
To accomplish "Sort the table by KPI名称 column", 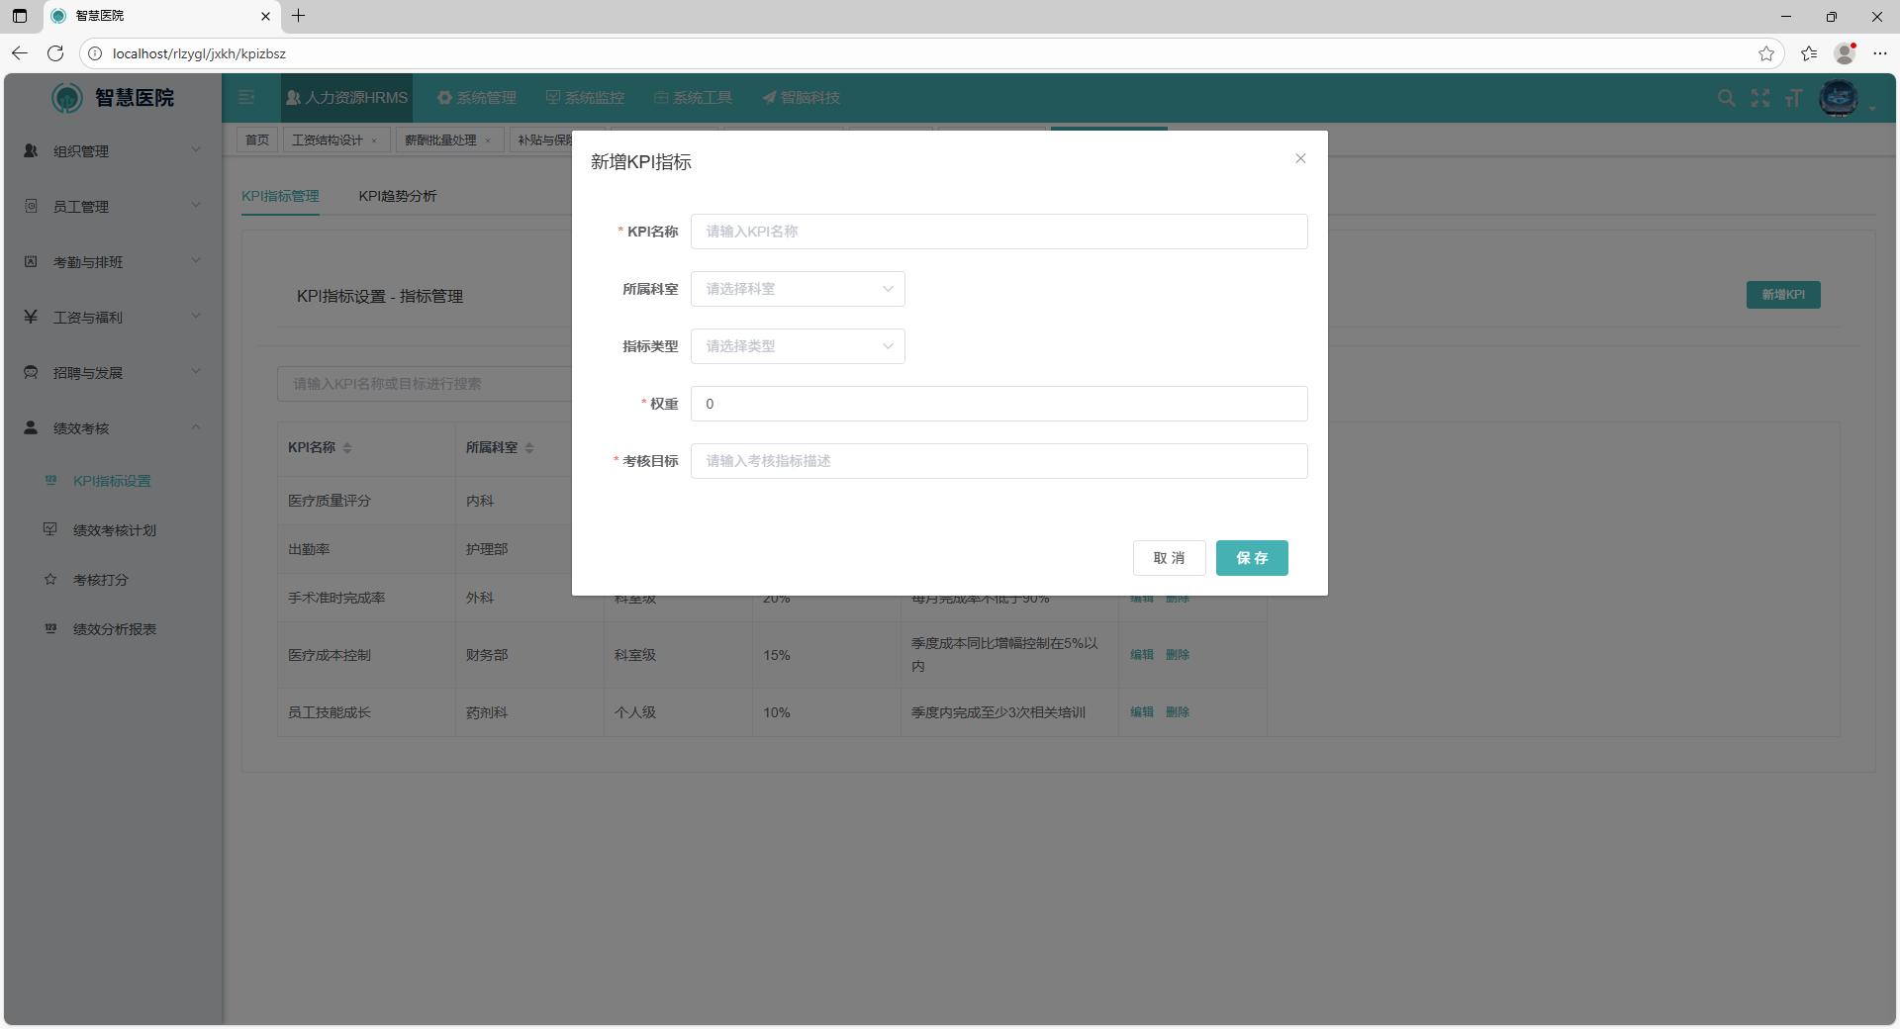I will point(348,447).
